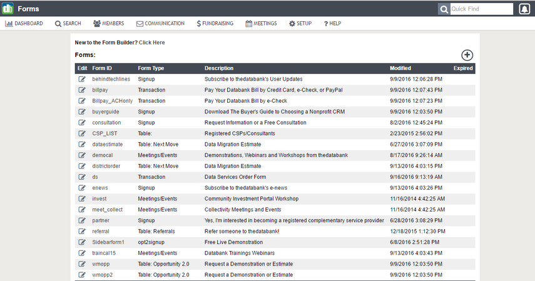535x281 pixels.
Task: Click the 'enews' form ID
Action: (100, 188)
